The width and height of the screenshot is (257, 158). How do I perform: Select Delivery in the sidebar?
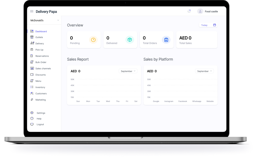pyautogui.click(x=40, y=44)
